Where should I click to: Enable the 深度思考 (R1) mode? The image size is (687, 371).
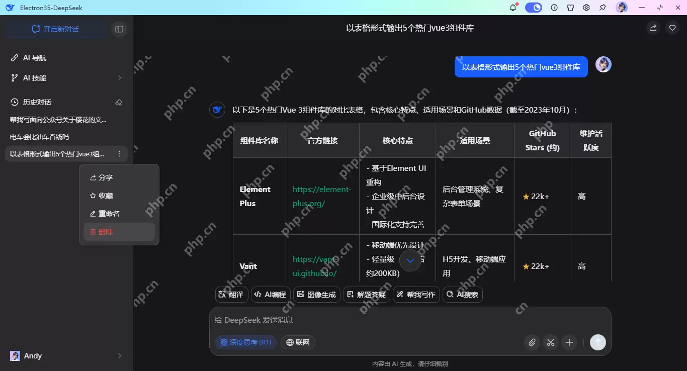pos(245,342)
